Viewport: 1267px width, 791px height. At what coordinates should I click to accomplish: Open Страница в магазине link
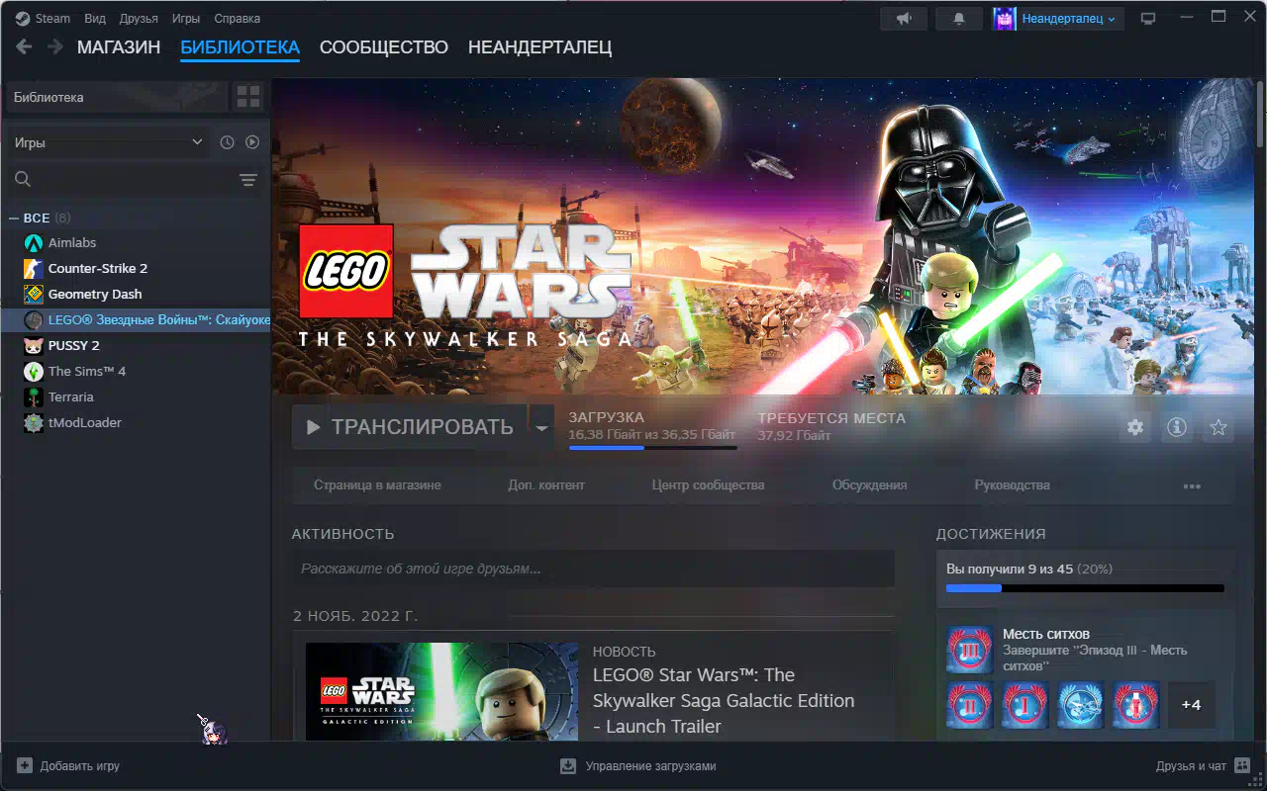click(x=377, y=485)
